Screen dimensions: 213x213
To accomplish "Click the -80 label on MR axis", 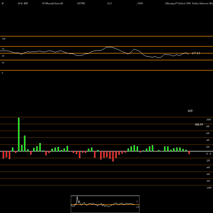I will (208, 181).
